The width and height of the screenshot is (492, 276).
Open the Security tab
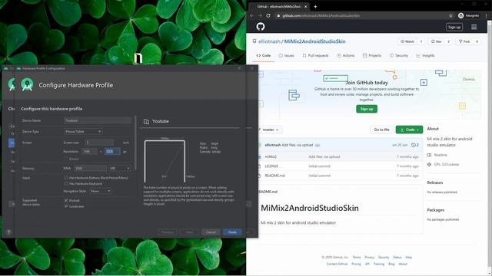pos(399,55)
